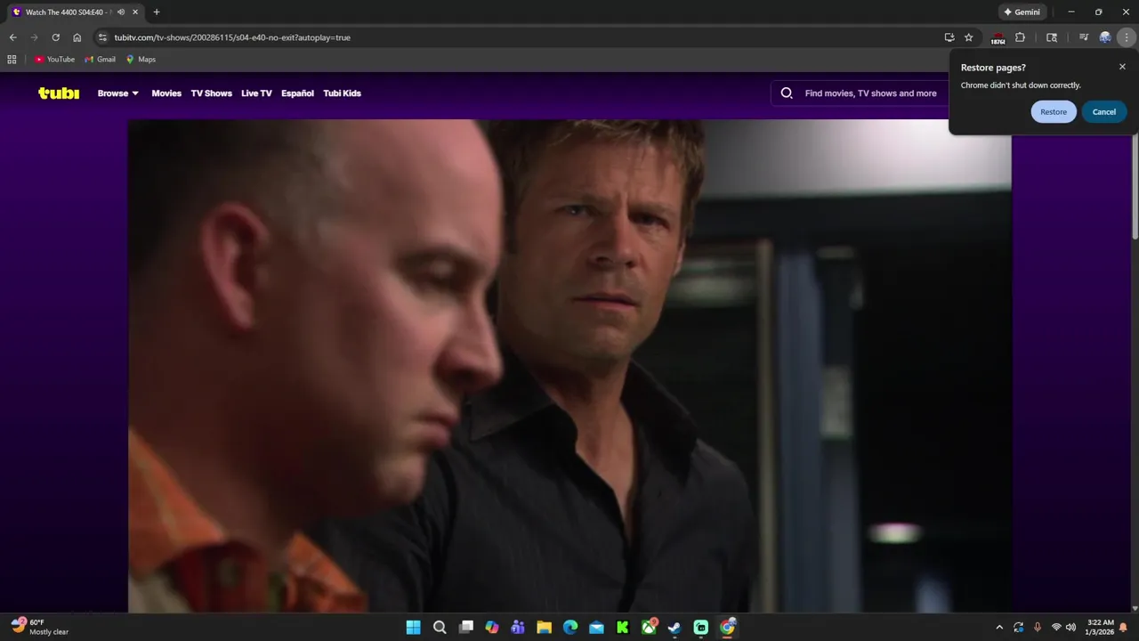The height and width of the screenshot is (641, 1139).
Task: Open the YouTube bookmark
Action: [55, 60]
